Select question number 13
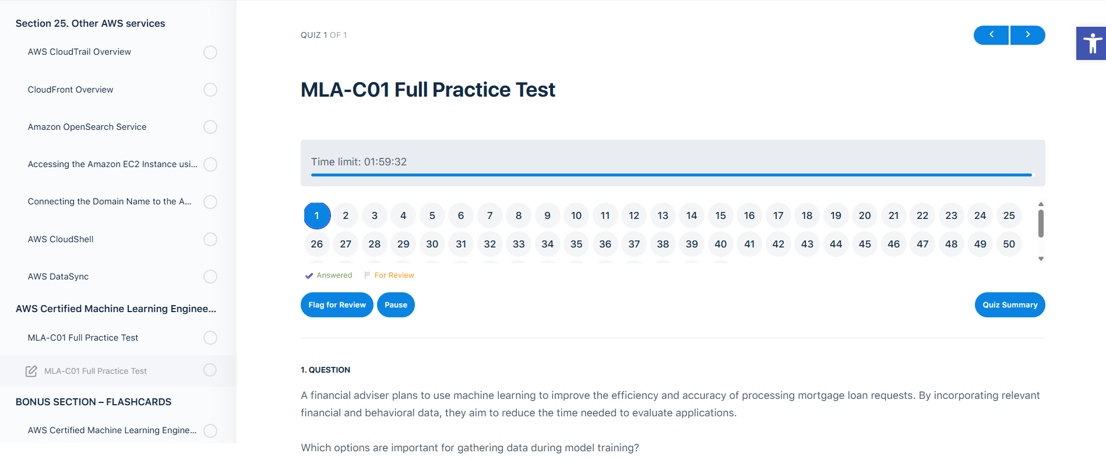The width and height of the screenshot is (1106, 460). click(663, 215)
